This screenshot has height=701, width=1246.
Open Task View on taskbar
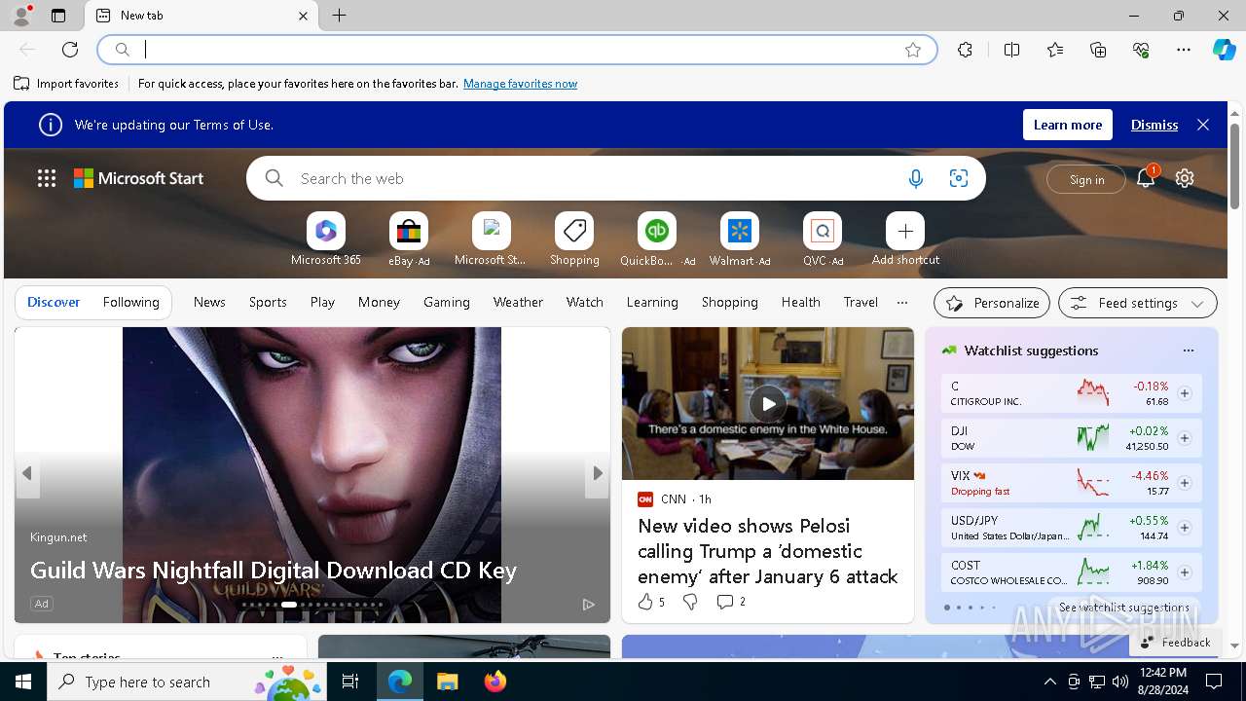tap(350, 682)
